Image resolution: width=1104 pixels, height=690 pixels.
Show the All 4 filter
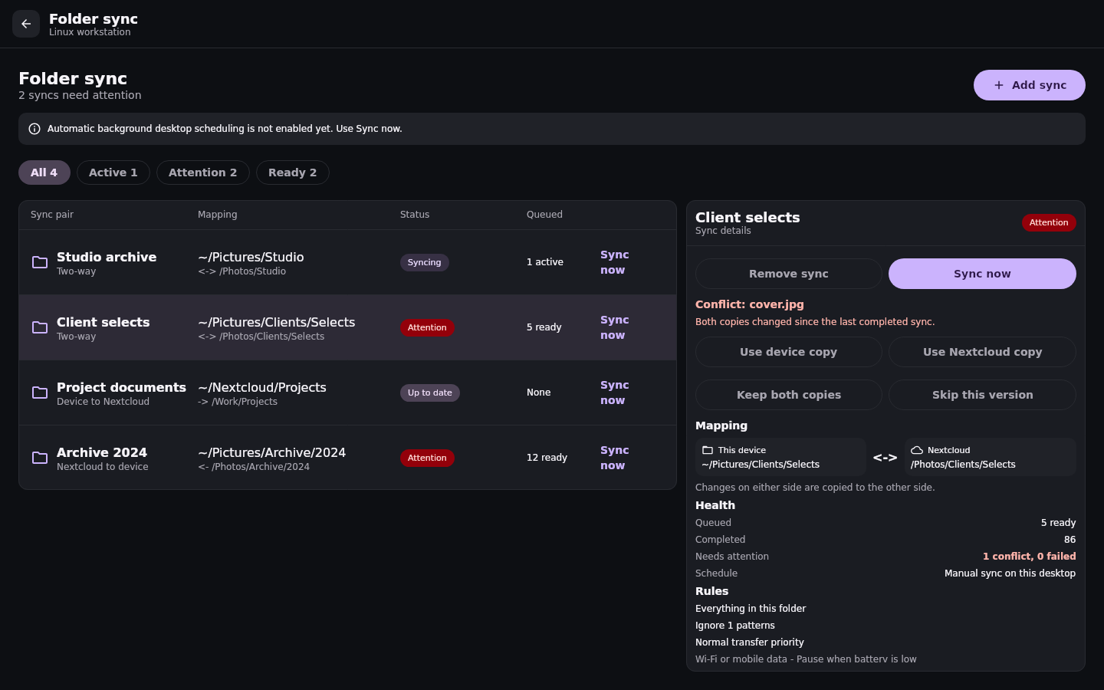point(44,172)
